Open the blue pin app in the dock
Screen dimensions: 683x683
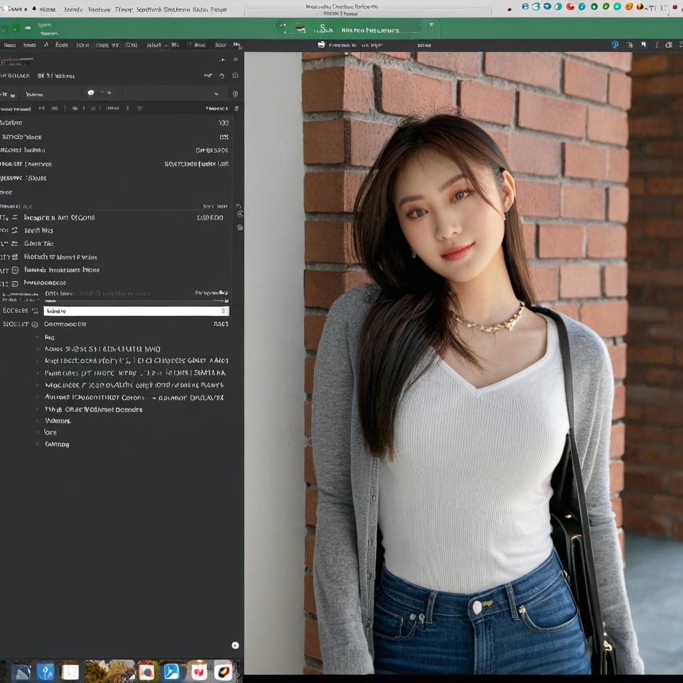[x=46, y=671]
